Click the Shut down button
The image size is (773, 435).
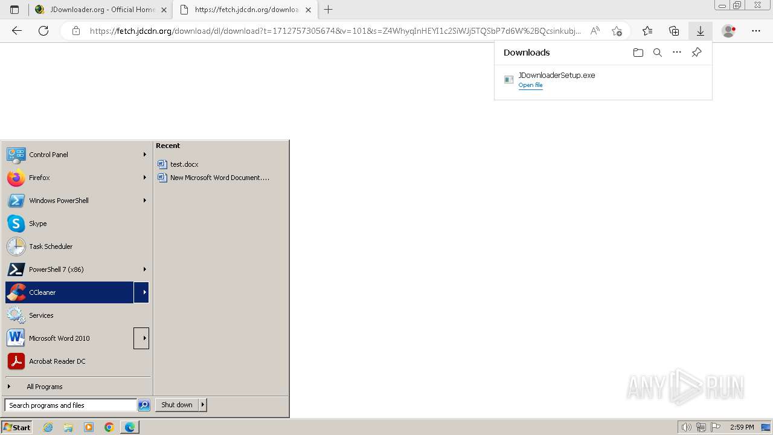[177, 405]
